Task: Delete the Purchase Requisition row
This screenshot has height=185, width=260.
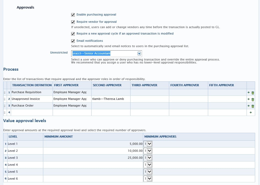Action: tap(253, 93)
